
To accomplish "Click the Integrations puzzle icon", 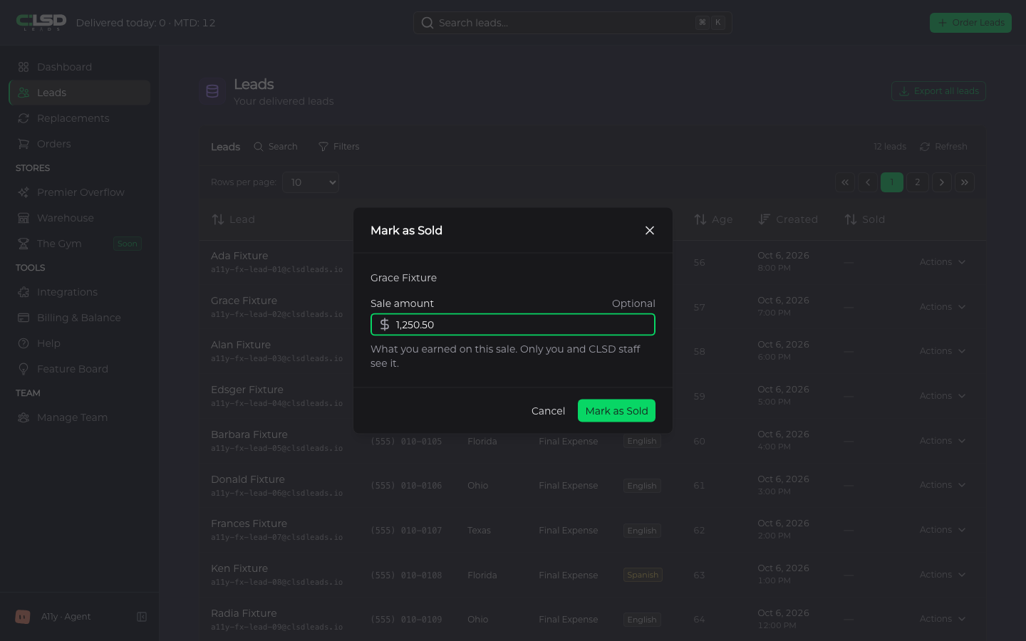I will pos(24,292).
